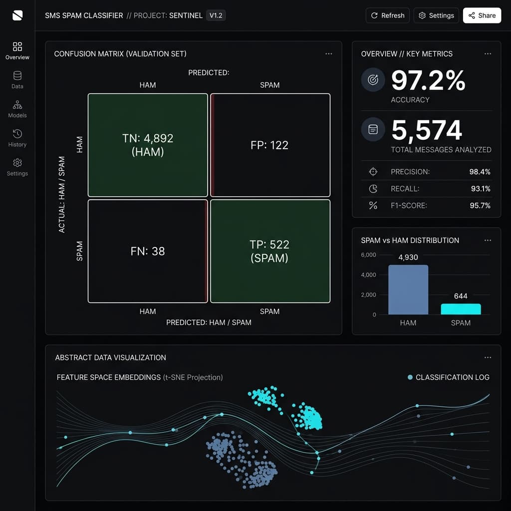Open Key Metrics panel options menu
Screen dimensions: 511x511
[x=488, y=54]
